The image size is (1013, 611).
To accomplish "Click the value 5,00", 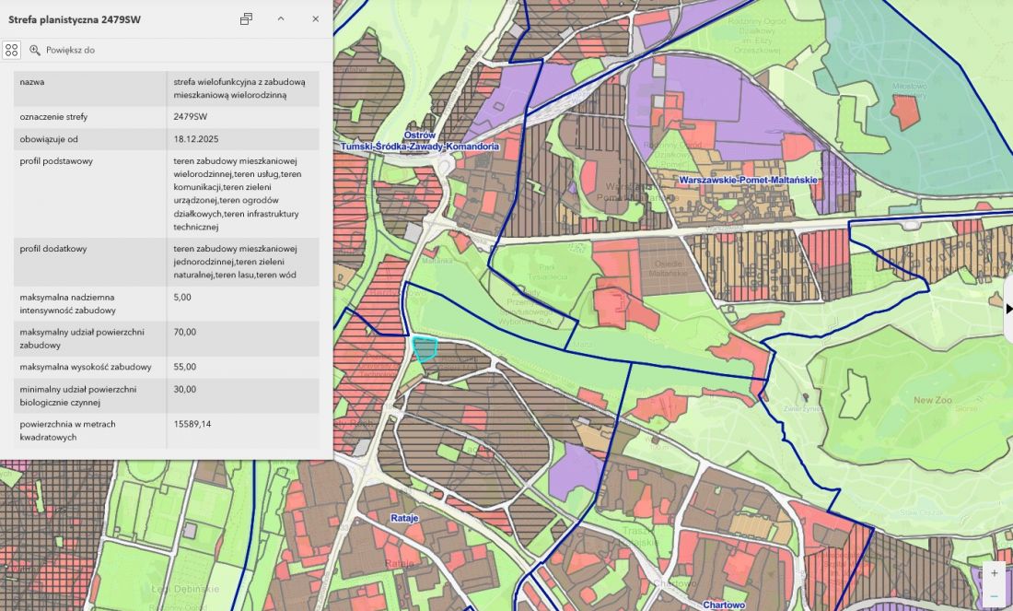I will [x=182, y=298].
